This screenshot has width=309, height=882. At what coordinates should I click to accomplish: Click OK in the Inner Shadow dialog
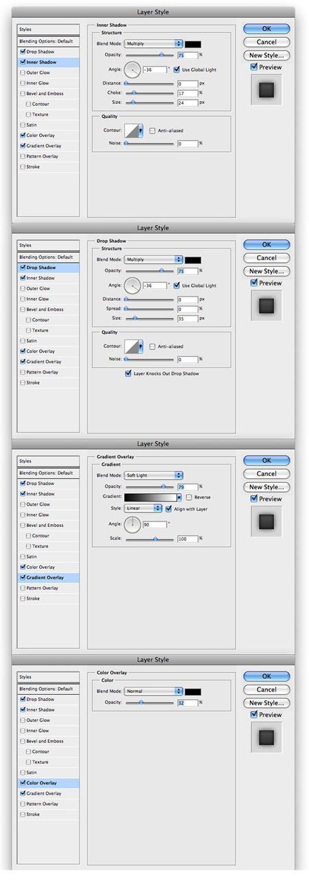[x=266, y=29]
